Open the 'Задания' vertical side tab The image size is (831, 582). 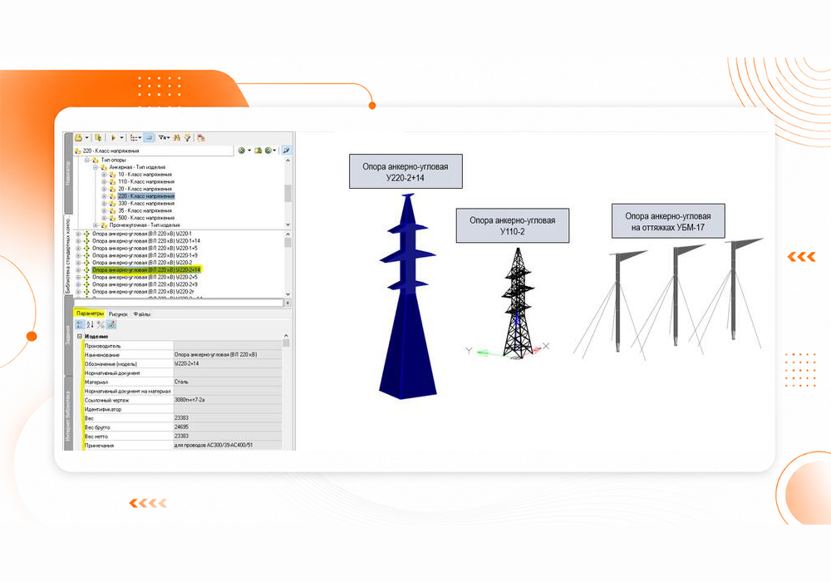(x=68, y=336)
